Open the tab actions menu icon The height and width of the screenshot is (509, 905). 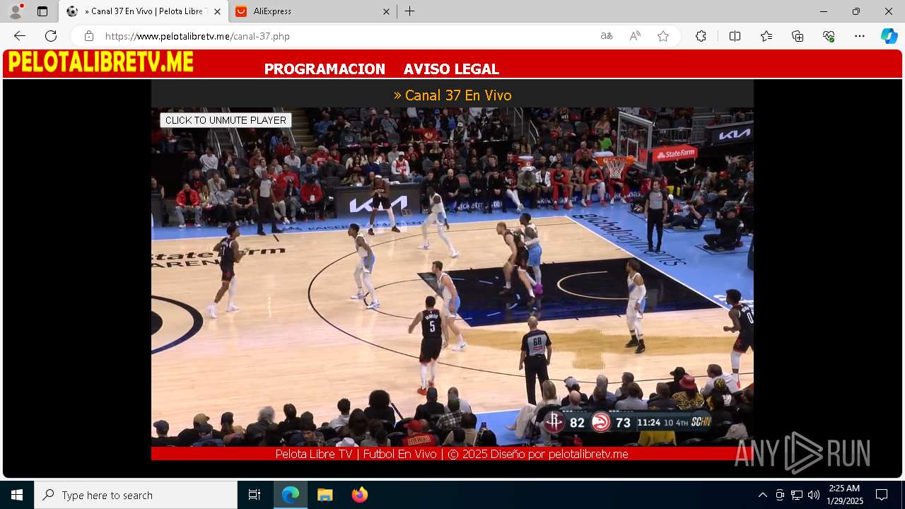tap(42, 11)
